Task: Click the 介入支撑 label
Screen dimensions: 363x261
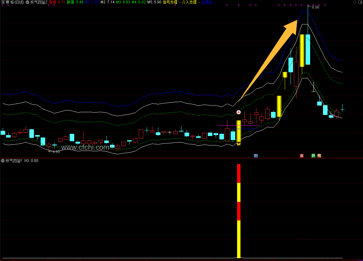Action: coord(189,2)
